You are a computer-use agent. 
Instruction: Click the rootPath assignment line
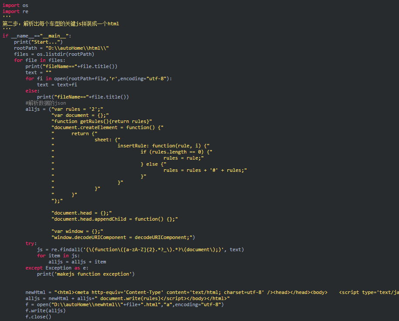pos(61,48)
